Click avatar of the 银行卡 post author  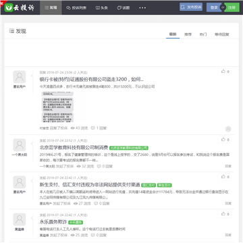(x=20, y=77)
